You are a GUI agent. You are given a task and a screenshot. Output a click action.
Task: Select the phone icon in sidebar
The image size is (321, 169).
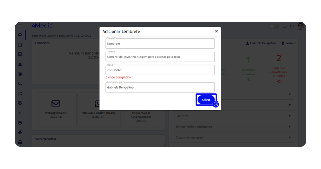pos(20,84)
